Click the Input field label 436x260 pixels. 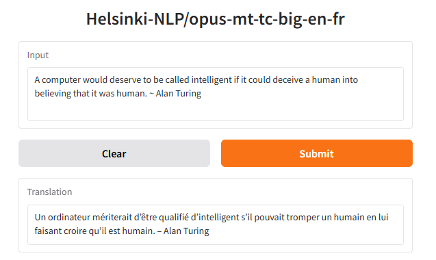38,55
